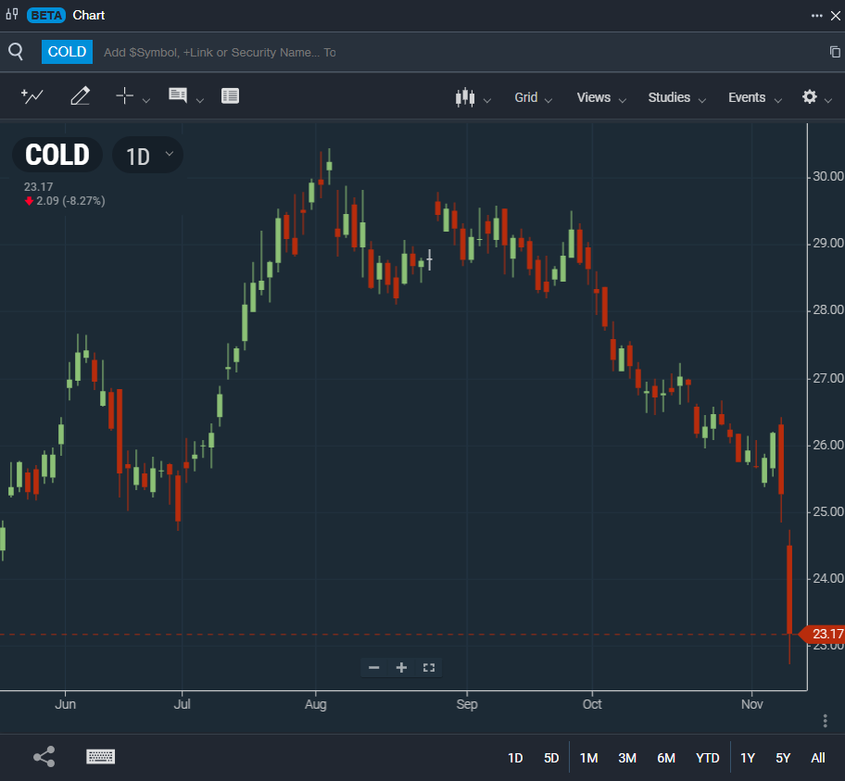Open keyboard shortcuts icon
The width and height of the screenshot is (845, 781).
click(x=100, y=757)
